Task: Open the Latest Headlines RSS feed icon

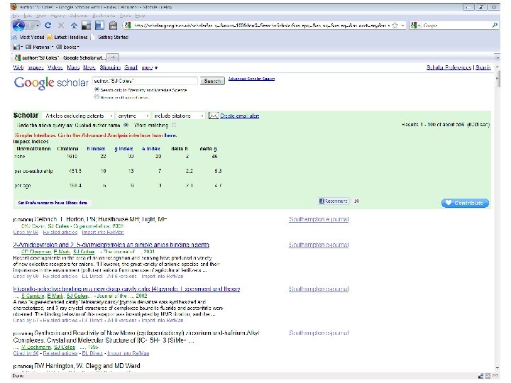Action: (50, 37)
